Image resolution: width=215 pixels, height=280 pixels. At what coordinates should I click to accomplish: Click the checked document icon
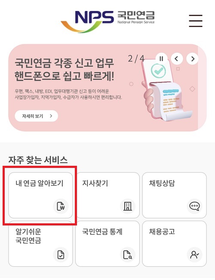(x=61, y=255)
